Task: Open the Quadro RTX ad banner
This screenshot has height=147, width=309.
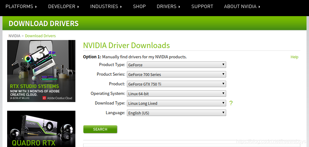Action: click(41, 129)
